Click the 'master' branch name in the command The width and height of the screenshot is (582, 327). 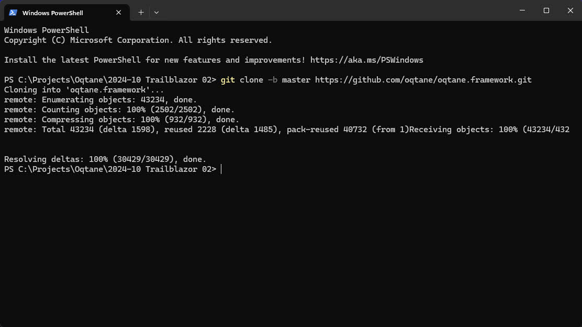point(296,80)
